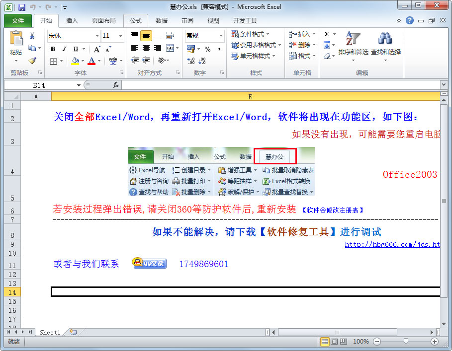Toggle Bold formatting

(x=53, y=49)
